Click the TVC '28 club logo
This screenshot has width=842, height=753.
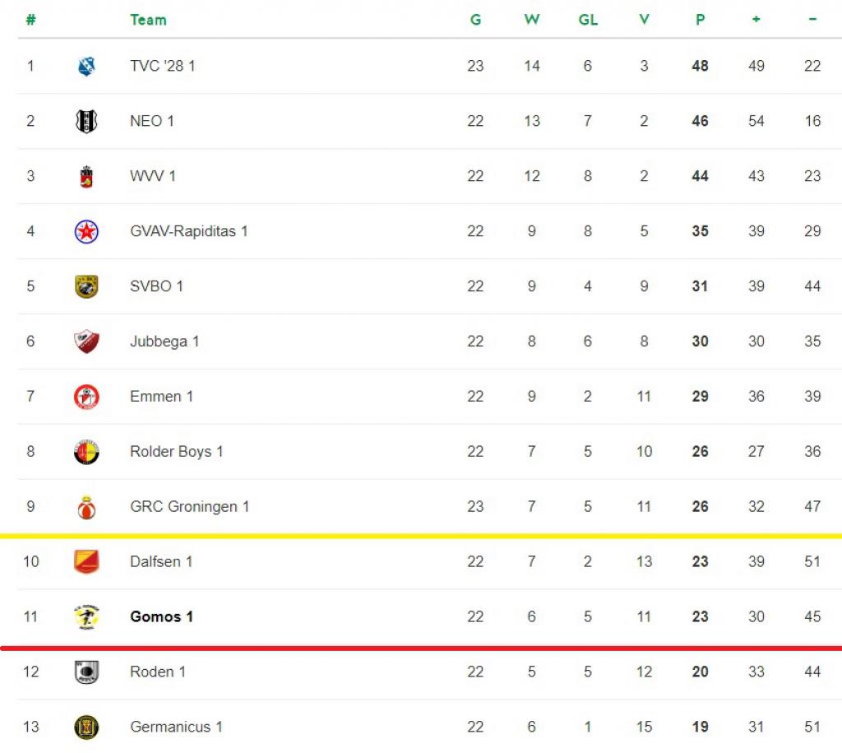86,66
